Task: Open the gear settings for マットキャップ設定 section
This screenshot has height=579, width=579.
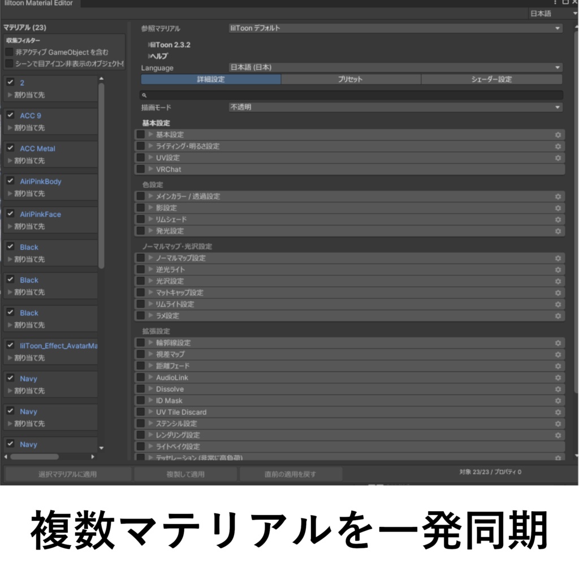Action: point(558,292)
